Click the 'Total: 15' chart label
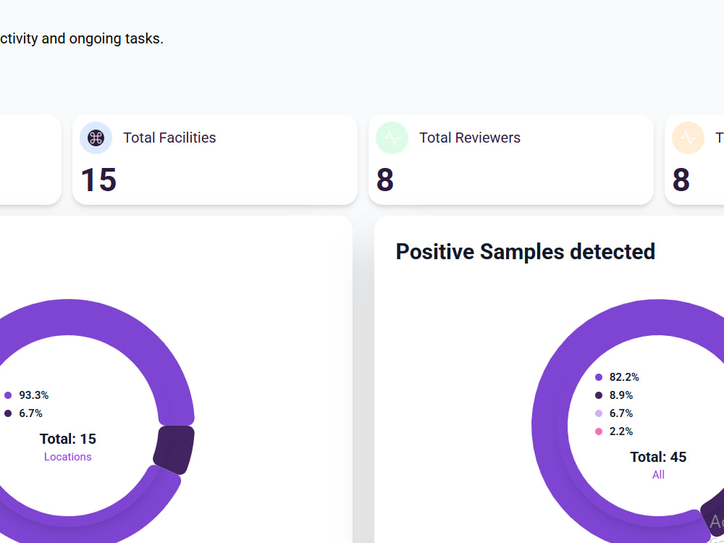Screen dimensions: 724x543 68,439
